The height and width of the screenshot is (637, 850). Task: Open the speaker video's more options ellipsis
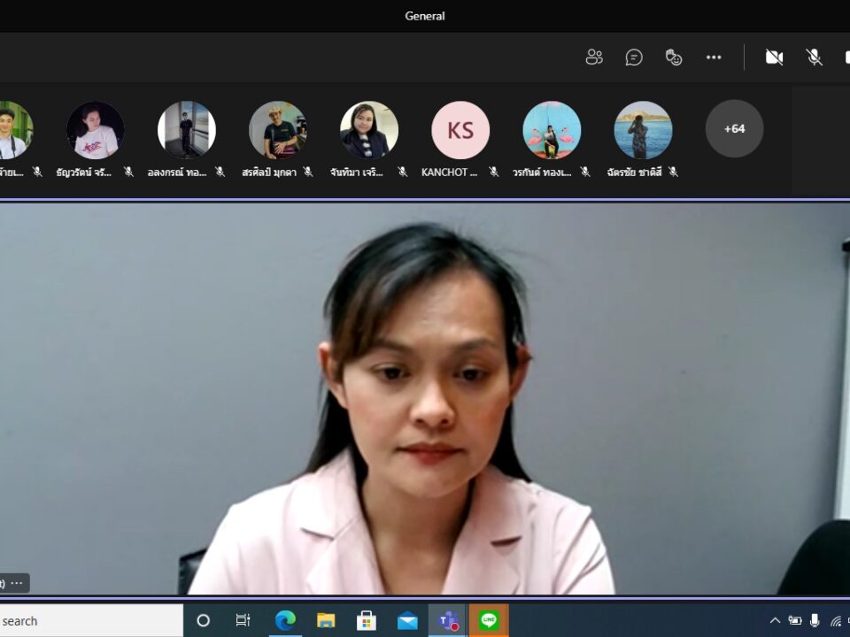pos(17,583)
